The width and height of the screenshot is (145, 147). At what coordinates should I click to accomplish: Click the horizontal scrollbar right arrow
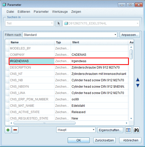pos(127,123)
